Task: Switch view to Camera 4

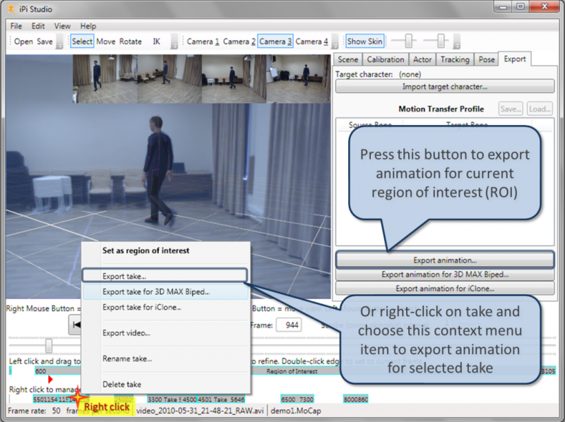Action: point(311,42)
